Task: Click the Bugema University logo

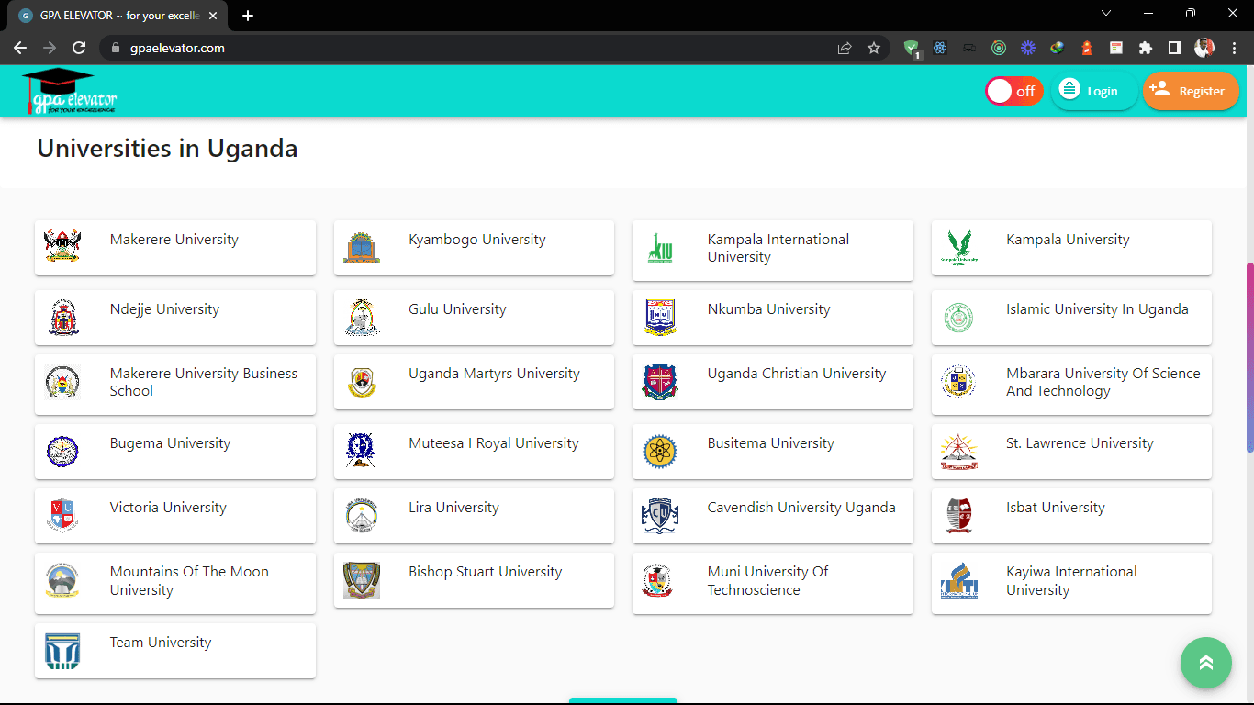Action: pyautogui.click(x=62, y=451)
